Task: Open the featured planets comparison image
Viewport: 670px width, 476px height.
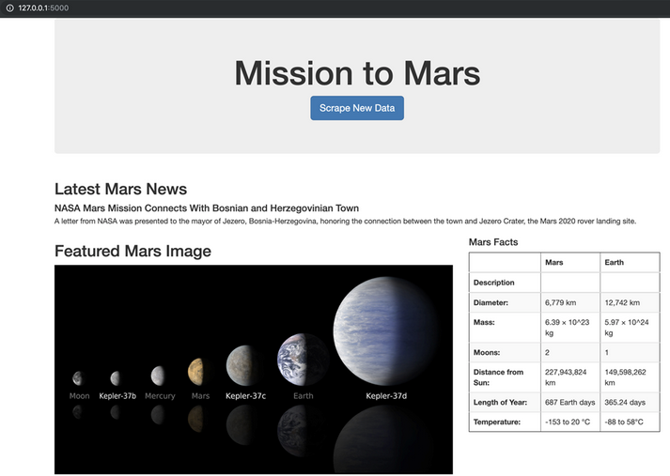Action: [254, 369]
